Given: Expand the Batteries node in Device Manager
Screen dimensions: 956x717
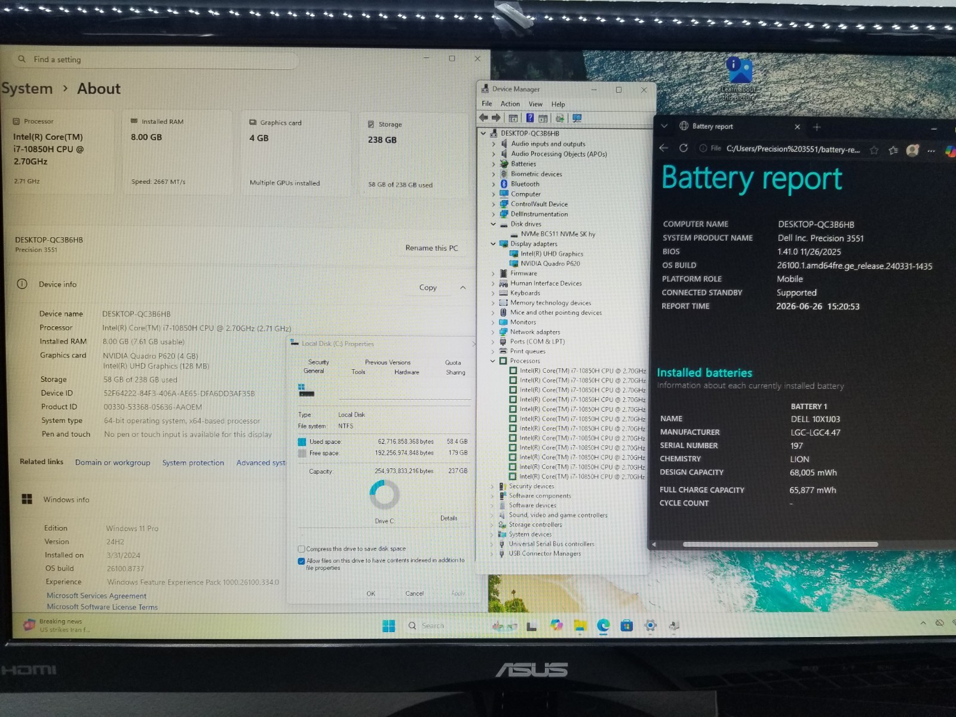Looking at the screenshot, I should coord(494,164).
